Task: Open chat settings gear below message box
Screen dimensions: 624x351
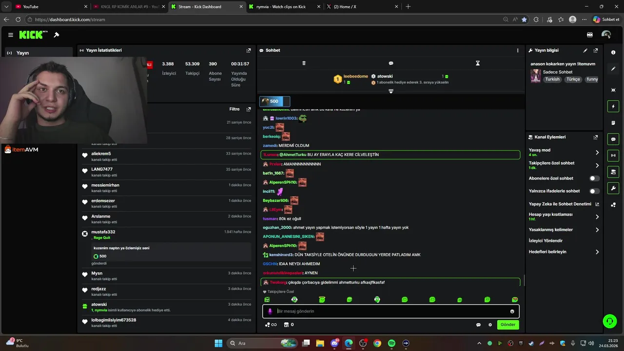Action: (x=490, y=325)
